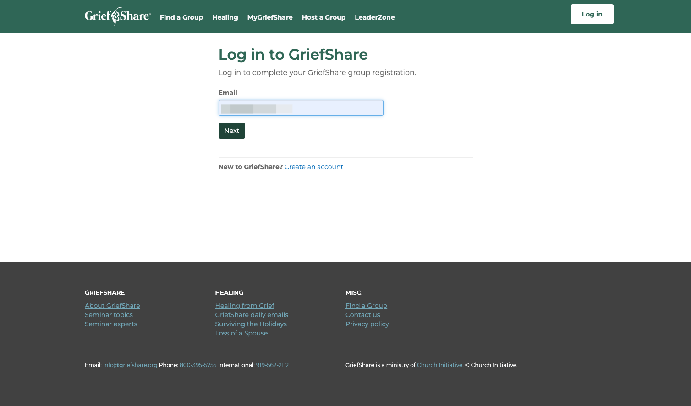View the Privacy policy link
The image size is (691, 406).
point(367,324)
